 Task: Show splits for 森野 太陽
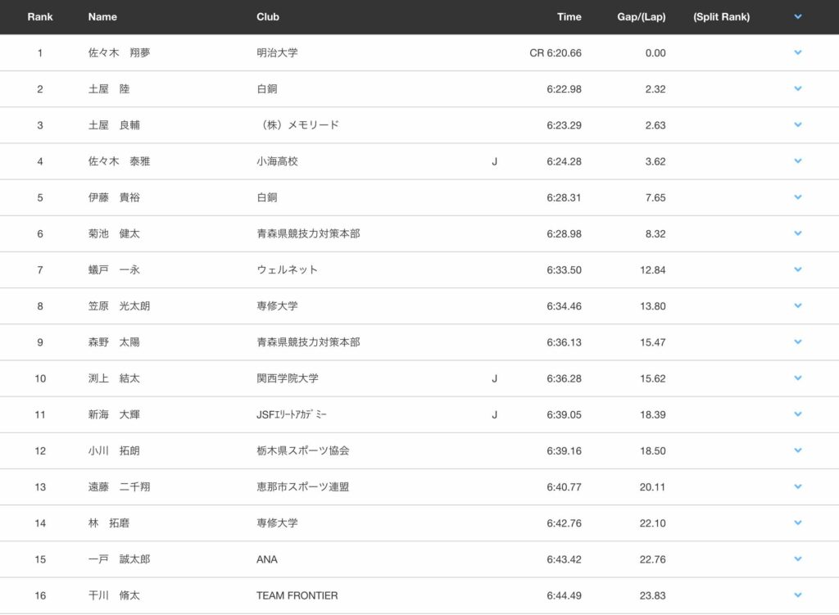(797, 341)
